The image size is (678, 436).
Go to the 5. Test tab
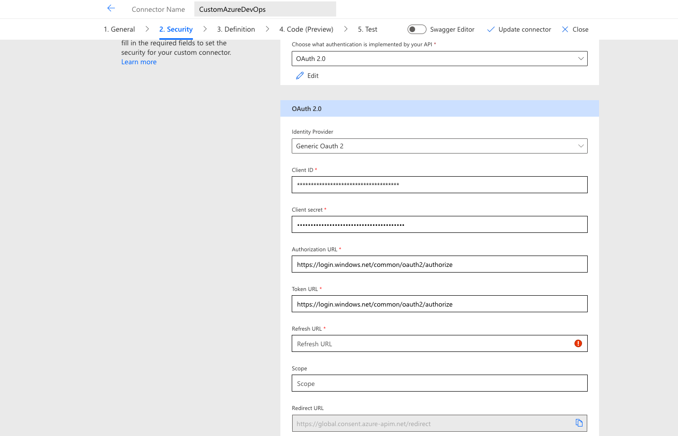(x=367, y=29)
